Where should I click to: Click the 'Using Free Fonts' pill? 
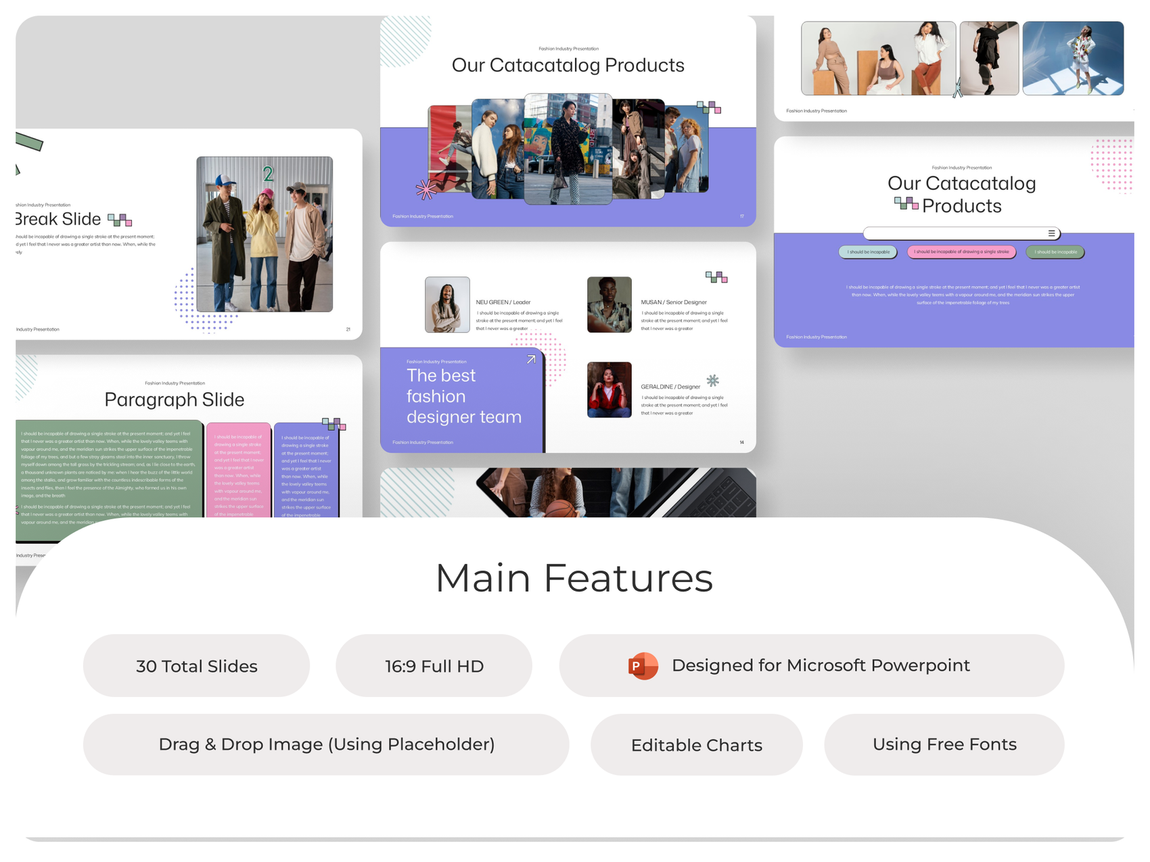pos(944,744)
